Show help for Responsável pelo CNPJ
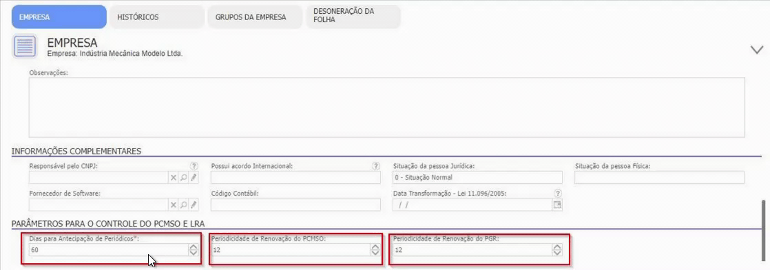770x270 pixels. click(194, 166)
